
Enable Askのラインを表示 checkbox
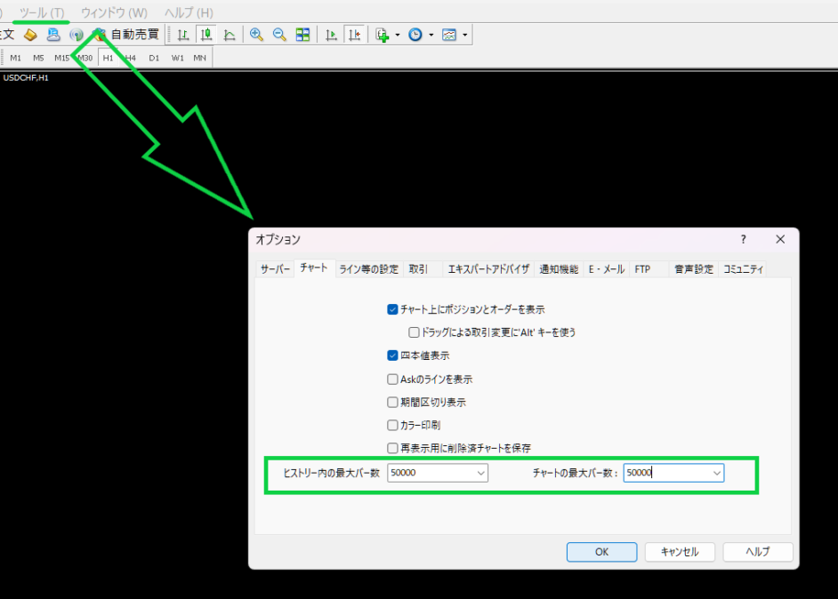pyautogui.click(x=392, y=379)
